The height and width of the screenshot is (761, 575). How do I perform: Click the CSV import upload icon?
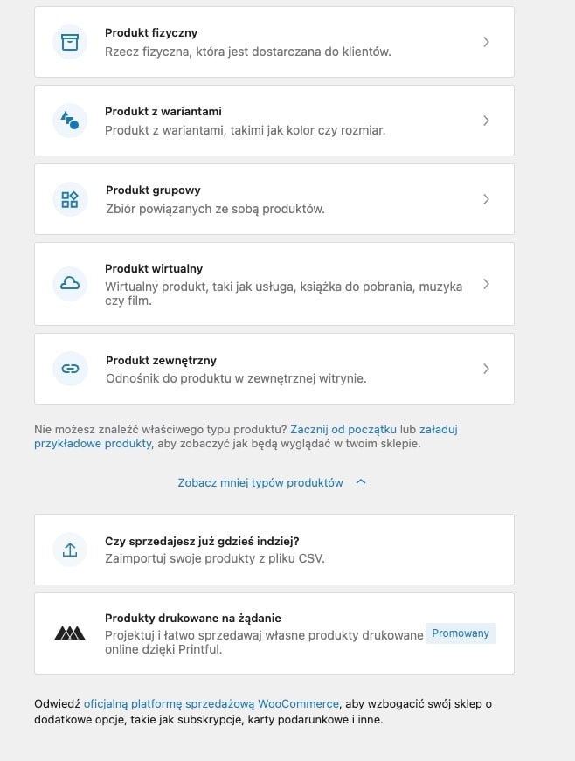click(x=70, y=550)
